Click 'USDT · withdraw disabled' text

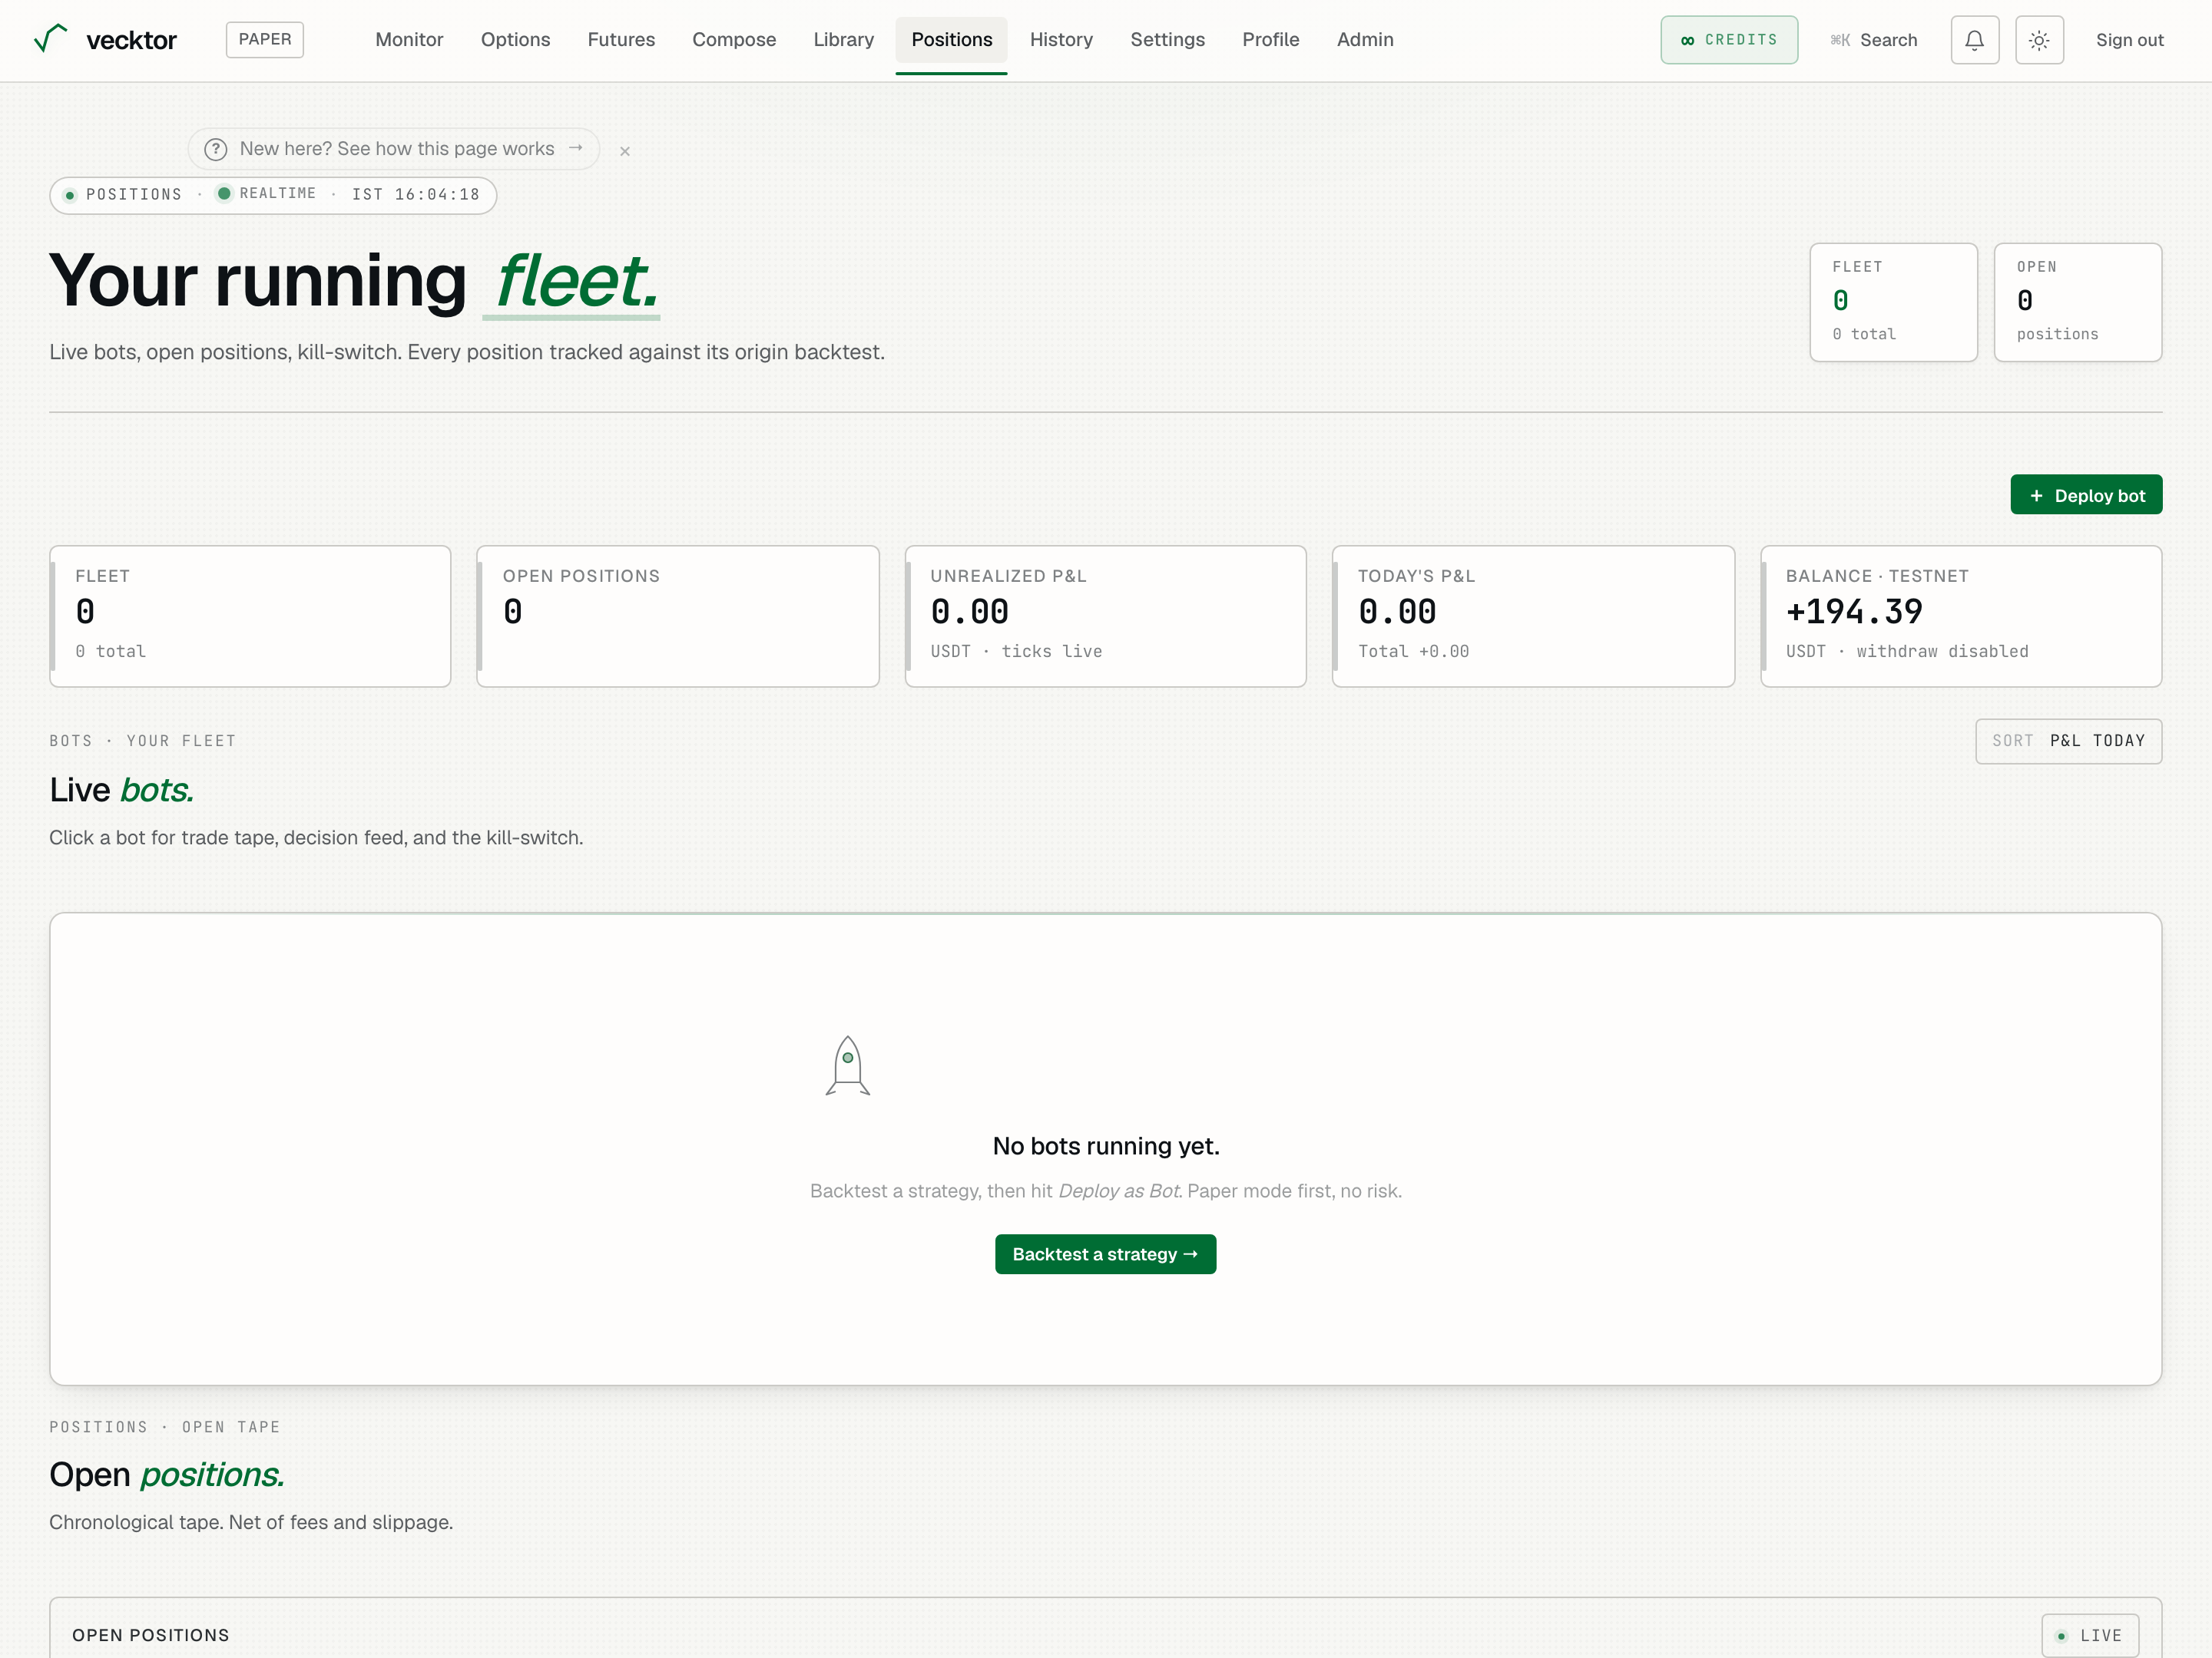tap(1907, 652)
